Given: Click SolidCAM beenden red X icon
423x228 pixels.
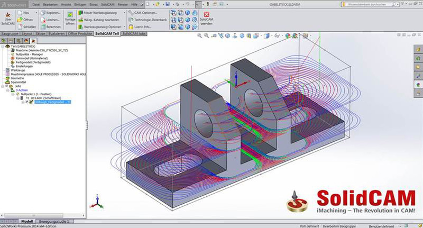Looking at the screenshot, I should click(207, 15).
